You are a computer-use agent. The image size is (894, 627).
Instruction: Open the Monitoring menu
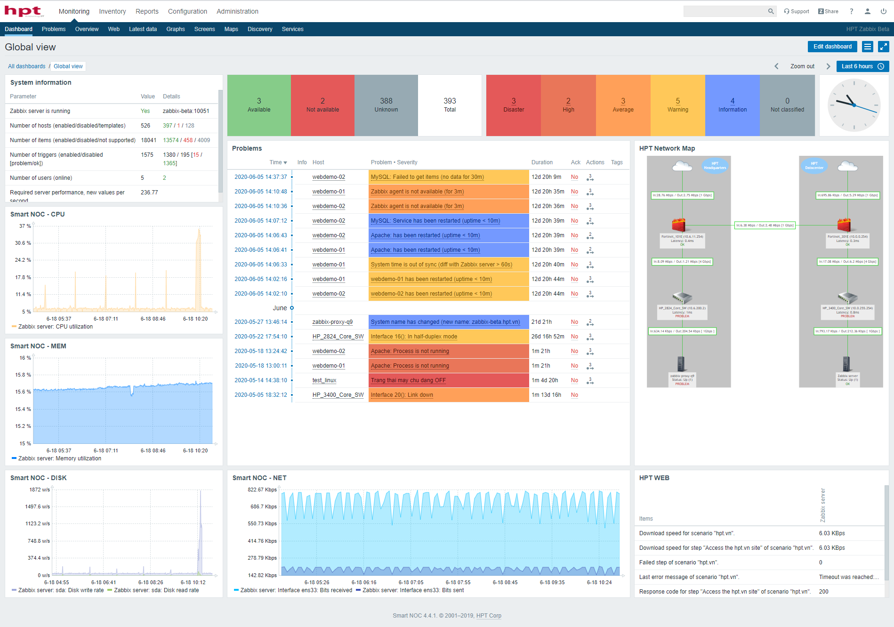point(74,11)
